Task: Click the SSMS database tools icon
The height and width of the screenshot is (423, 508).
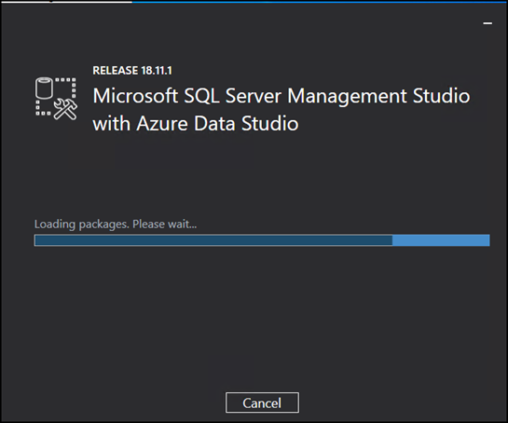Action: 56,99
